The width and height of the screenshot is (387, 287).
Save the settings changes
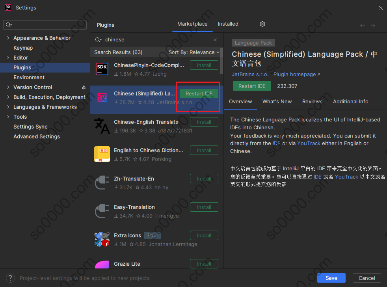(331, 278)
